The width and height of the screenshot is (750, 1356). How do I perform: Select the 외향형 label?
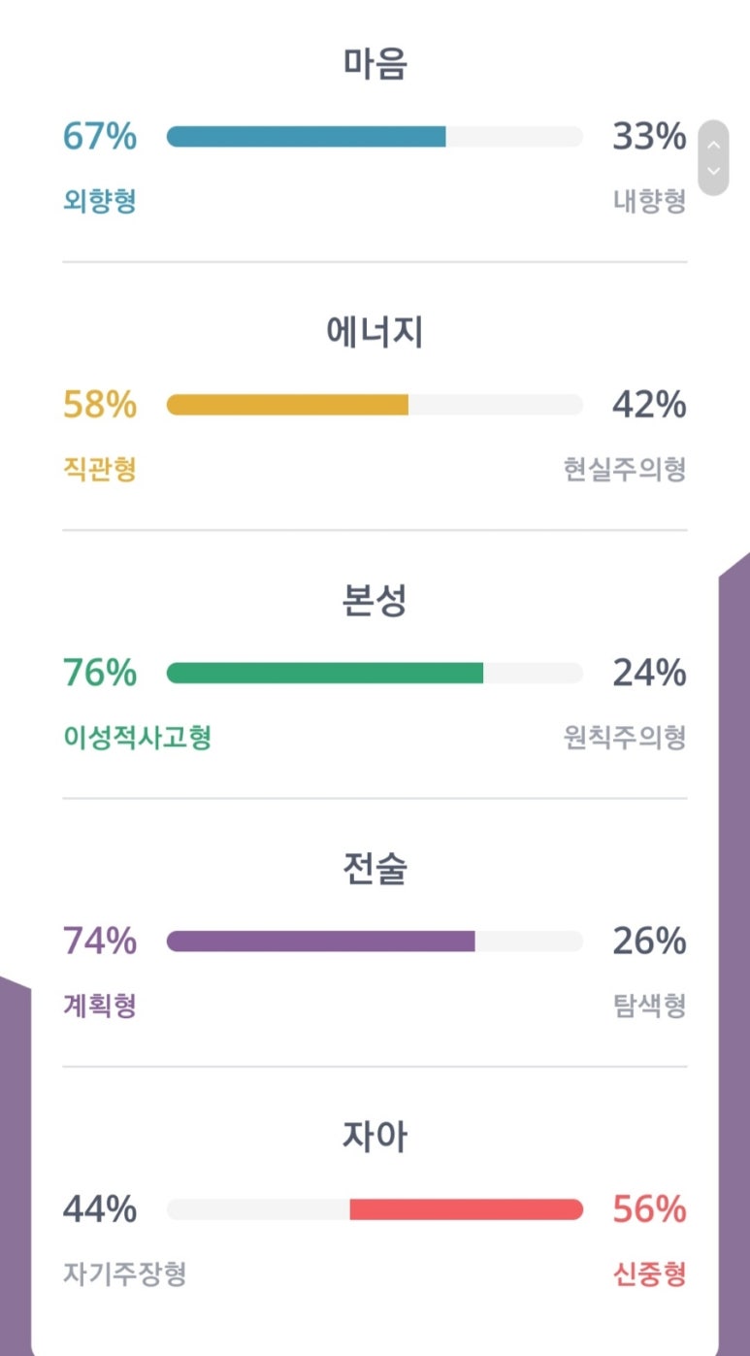point(99,201)
